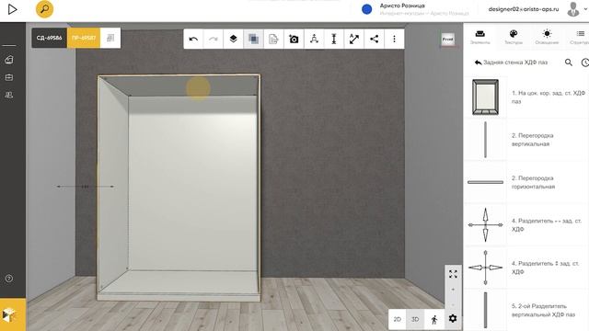
Task: Switch to the СД-69586 project tab
Action: pos(49,38)
